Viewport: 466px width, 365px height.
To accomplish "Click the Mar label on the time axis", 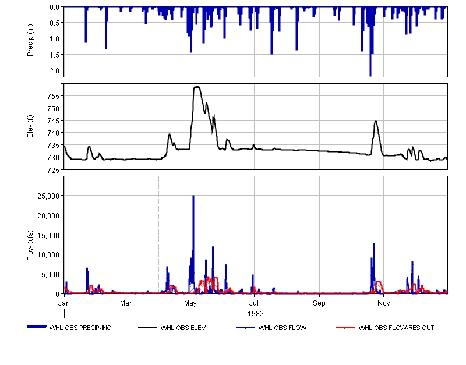I will (x=126, y=303).
